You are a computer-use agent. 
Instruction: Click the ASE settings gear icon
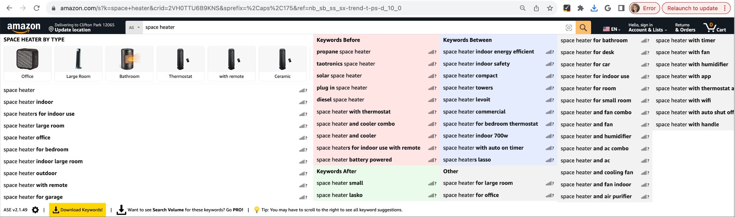point(35,210)
